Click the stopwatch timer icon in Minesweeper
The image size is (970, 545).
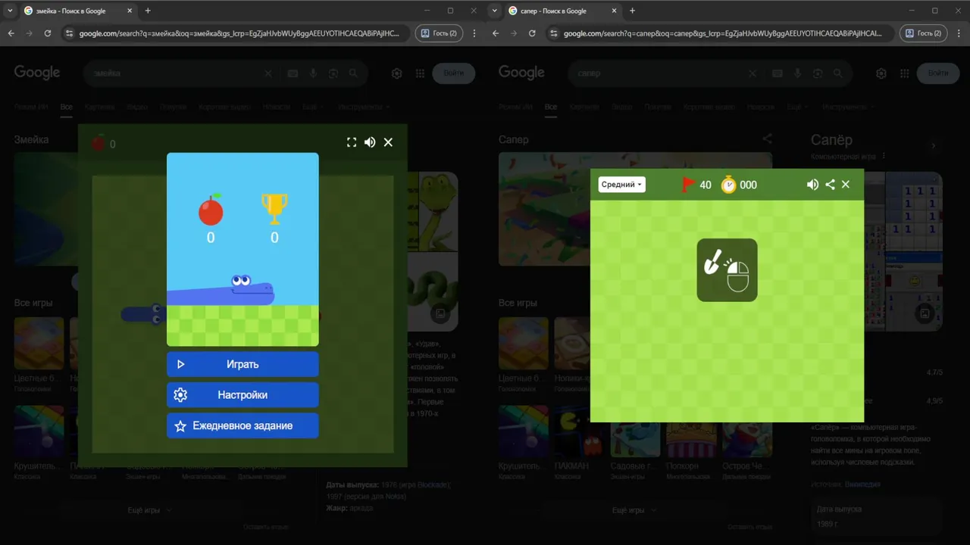(728, 185)
